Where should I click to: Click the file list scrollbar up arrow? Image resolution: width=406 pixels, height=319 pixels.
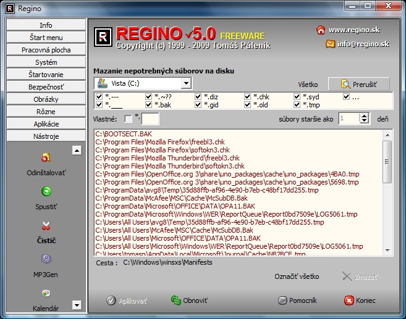[x=387, y=135]
